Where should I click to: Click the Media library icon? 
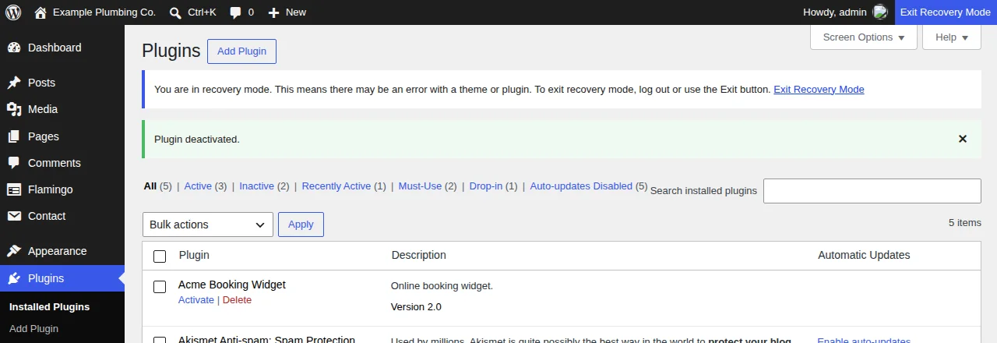tap(14, 109)
